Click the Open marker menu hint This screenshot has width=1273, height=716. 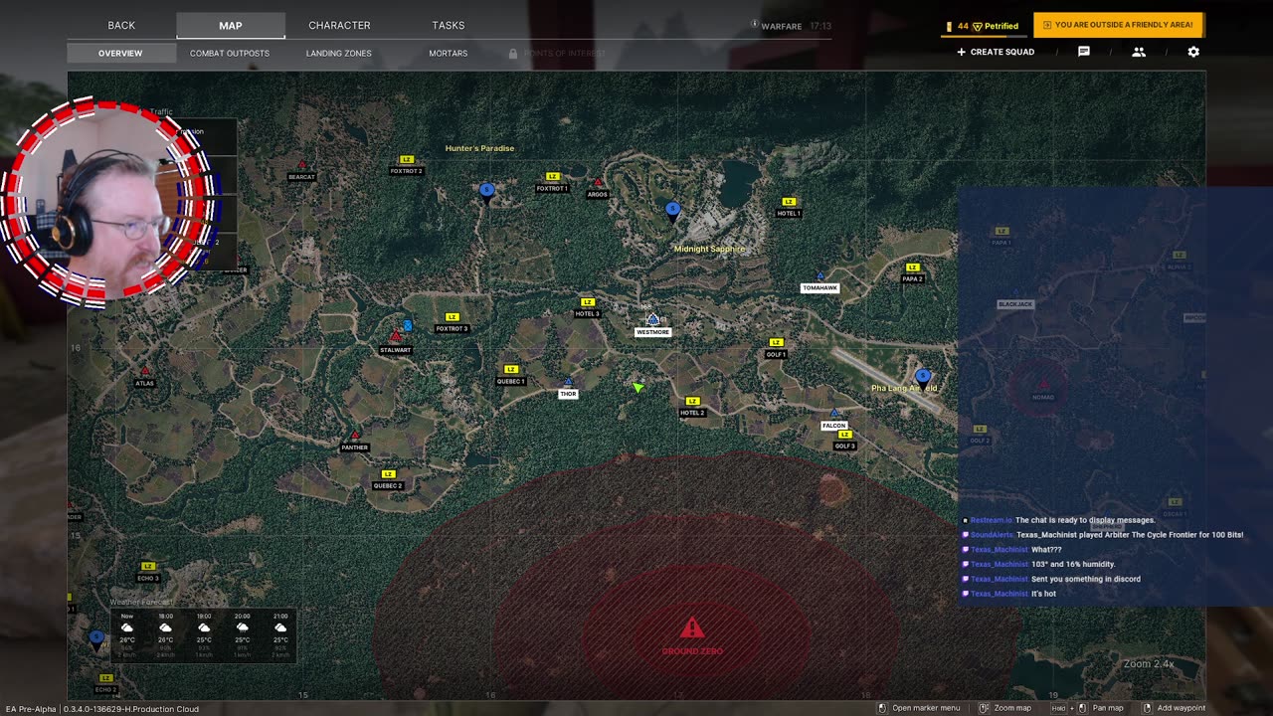[919, 708]
